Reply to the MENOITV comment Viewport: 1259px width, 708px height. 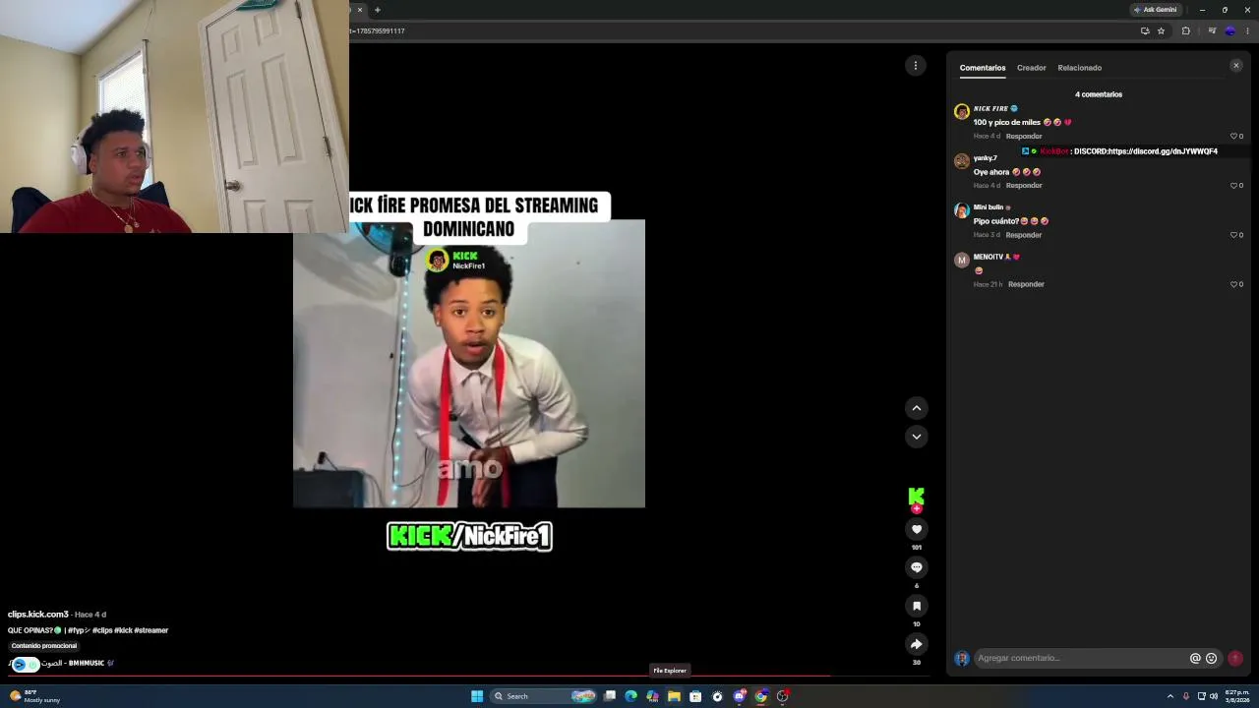point(1026,284)
